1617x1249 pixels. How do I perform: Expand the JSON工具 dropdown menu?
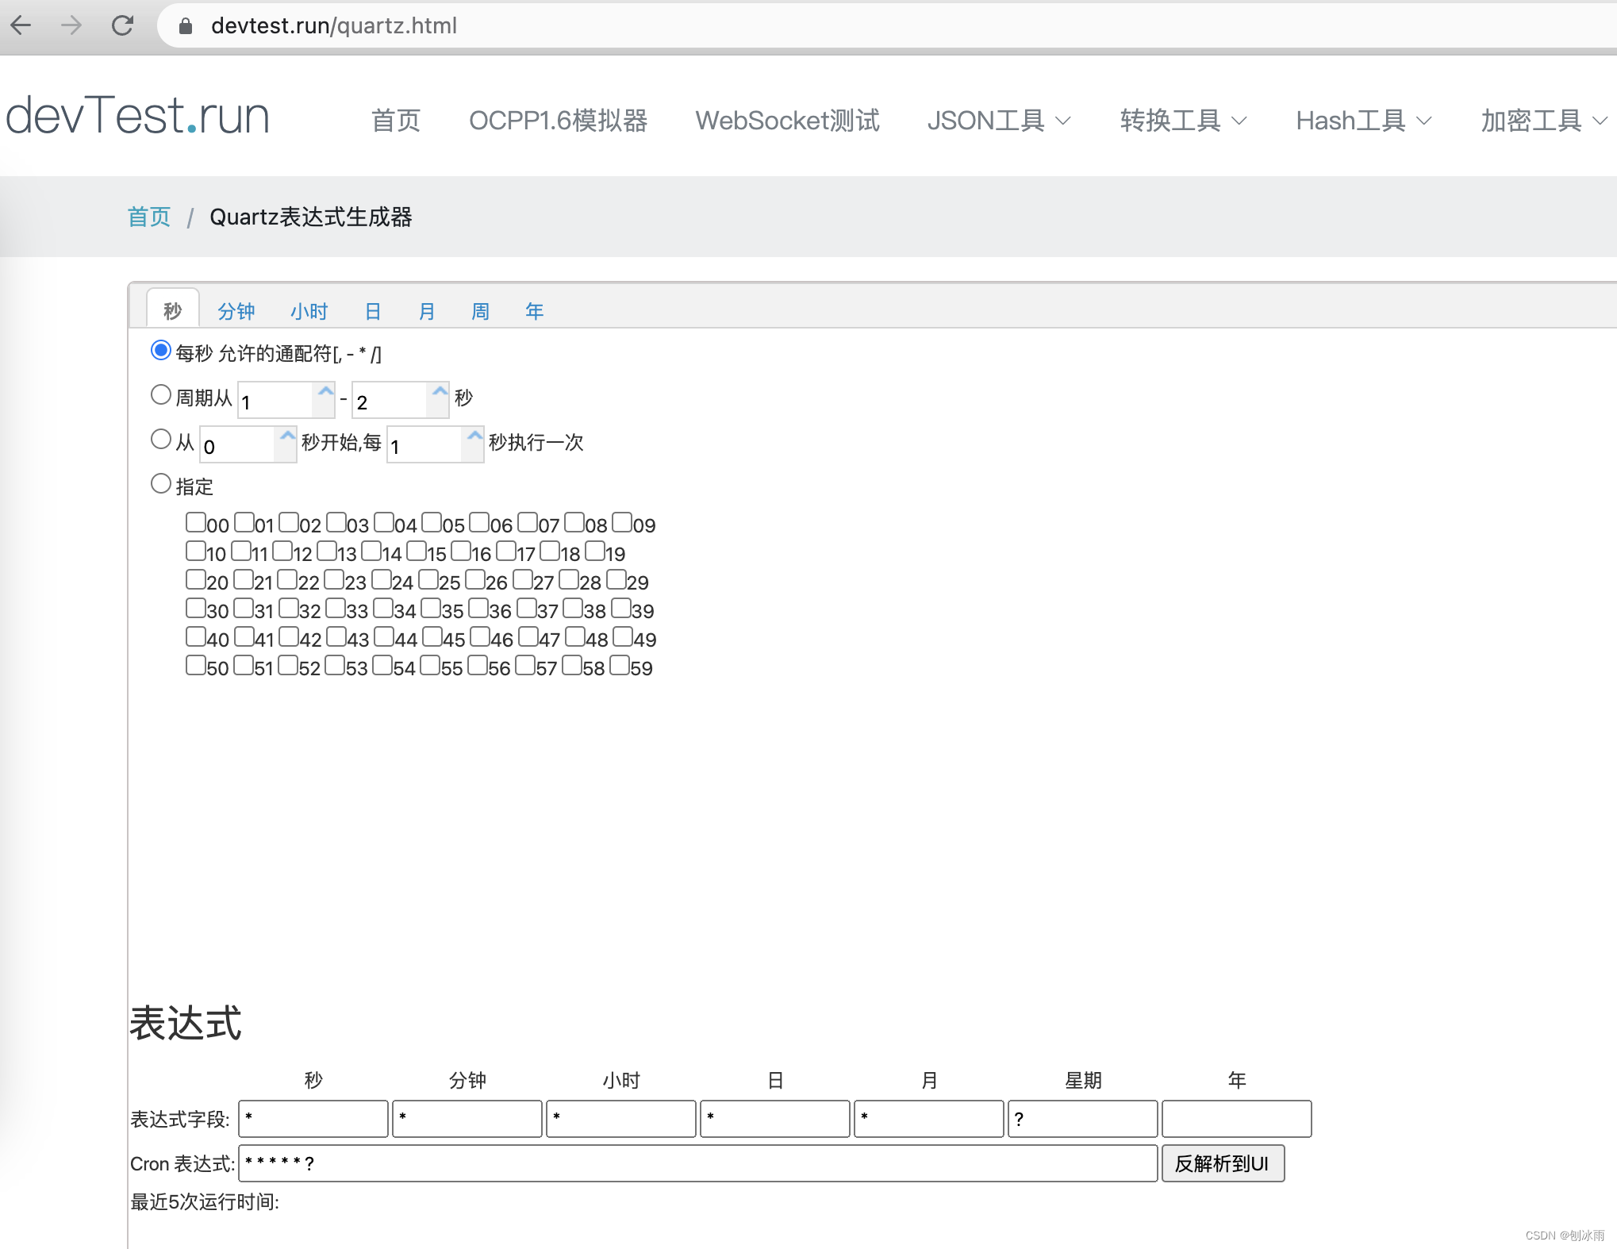[1000, 121]
